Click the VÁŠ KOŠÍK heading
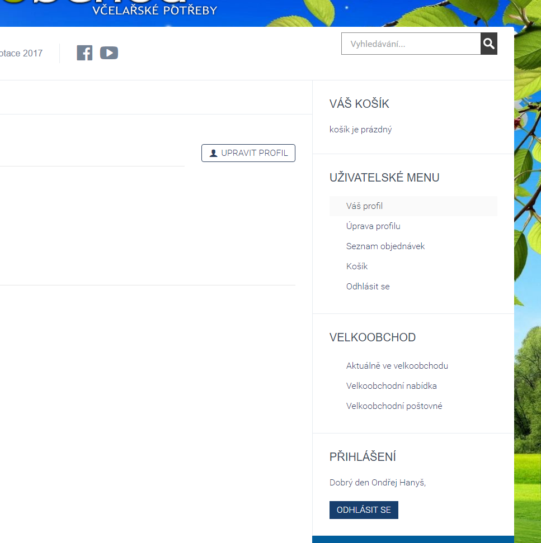 click(359, 103)
